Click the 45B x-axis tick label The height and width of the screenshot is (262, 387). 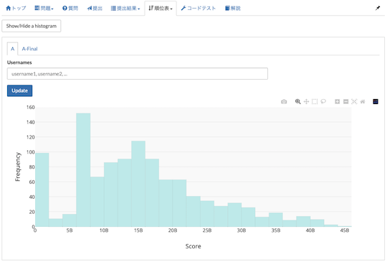(x=345, y=230)
